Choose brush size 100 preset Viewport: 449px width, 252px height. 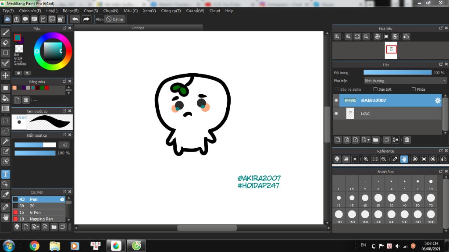coord(339,216)
